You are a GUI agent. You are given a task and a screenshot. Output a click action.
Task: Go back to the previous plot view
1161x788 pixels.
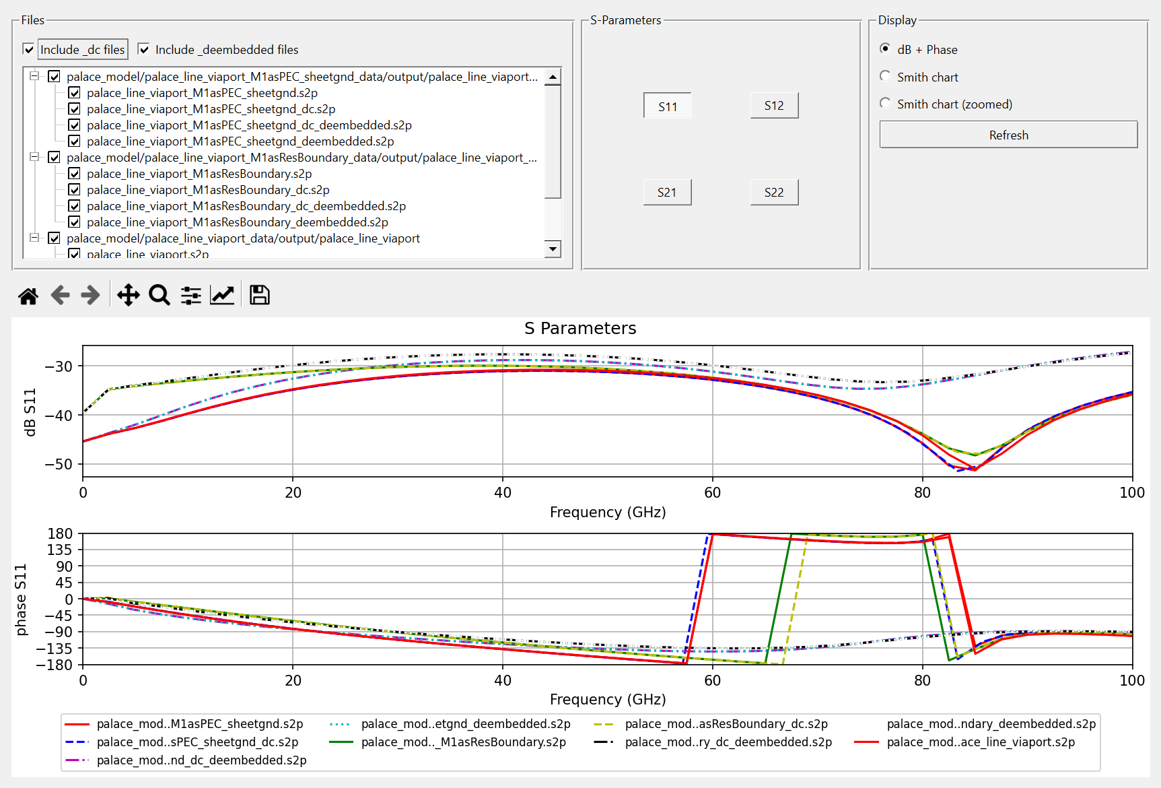(61, 296)
